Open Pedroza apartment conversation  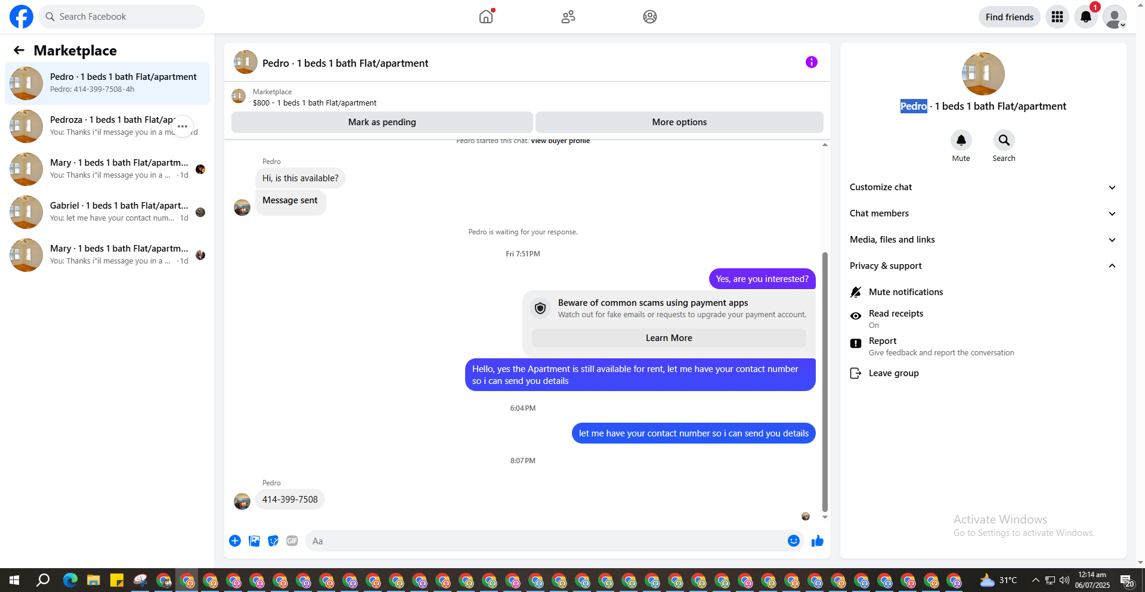pyautogui.click(x=107, y=126)
